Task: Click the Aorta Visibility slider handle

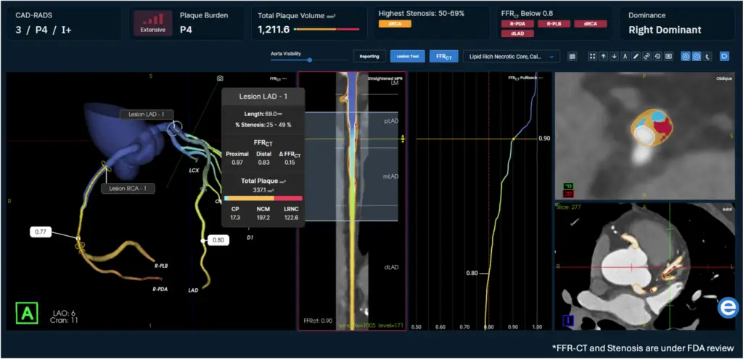Action: (309, 60)
